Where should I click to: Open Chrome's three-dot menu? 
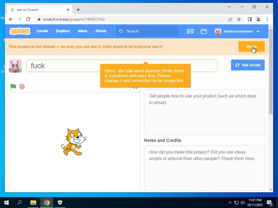coord(267,19)
